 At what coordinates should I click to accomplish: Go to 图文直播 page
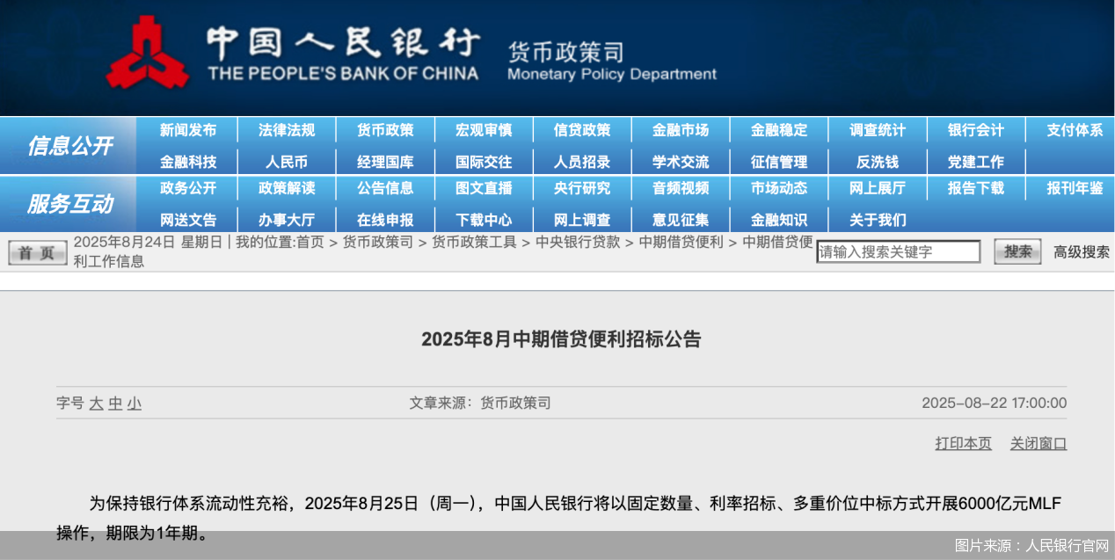[x=484, y=188]
